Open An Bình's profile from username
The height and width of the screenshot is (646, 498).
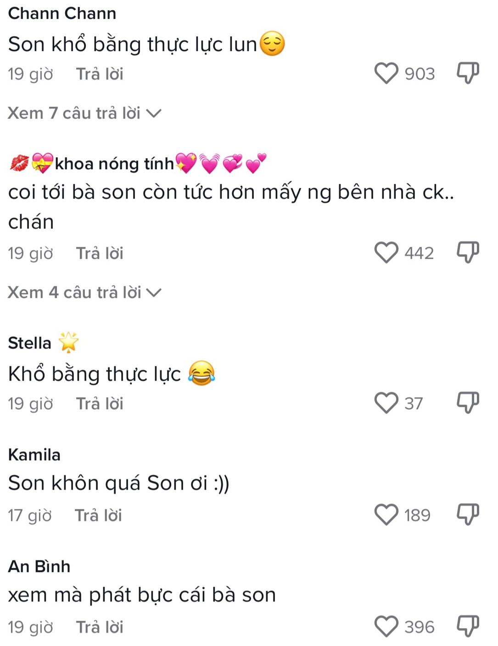pyautogui.click(x=39, y=566)
